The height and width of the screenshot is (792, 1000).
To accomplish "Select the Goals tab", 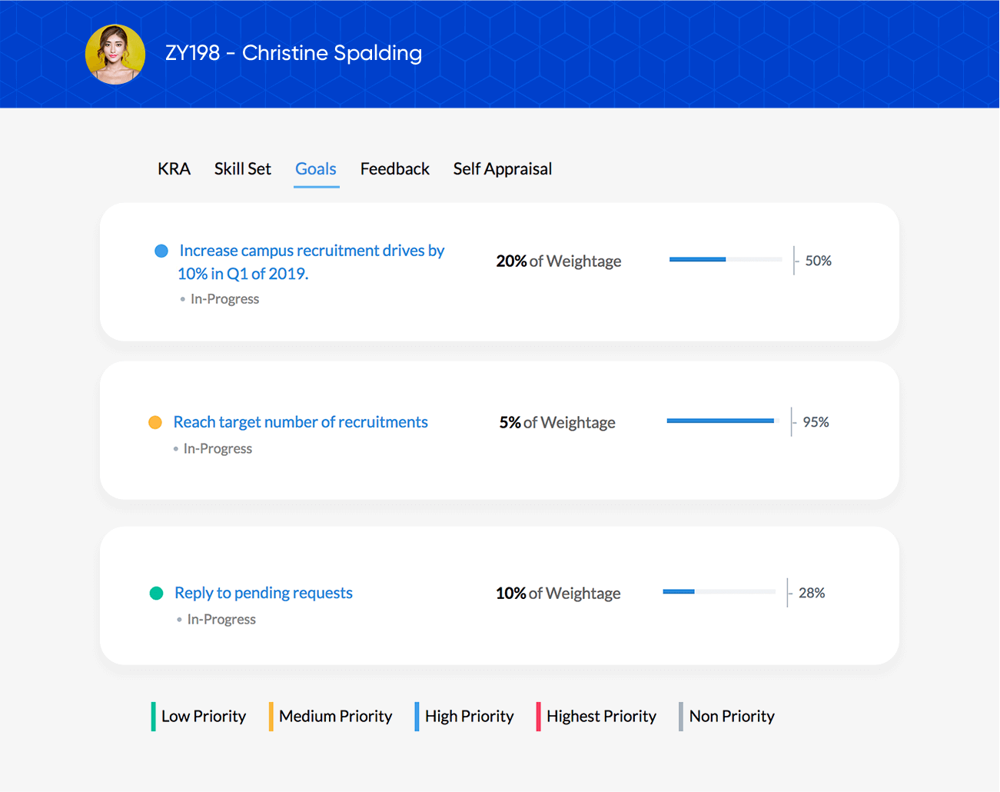I will point(316,169).
